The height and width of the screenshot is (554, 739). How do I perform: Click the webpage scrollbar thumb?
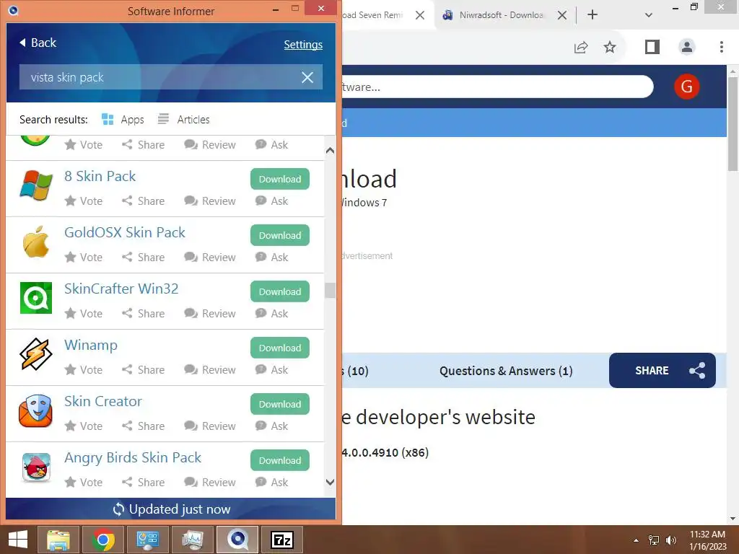click(733, 124)
